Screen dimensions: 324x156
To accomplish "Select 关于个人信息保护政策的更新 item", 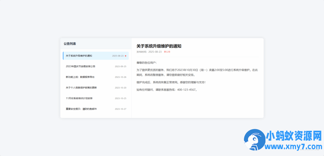I will (x=96, y=88).
